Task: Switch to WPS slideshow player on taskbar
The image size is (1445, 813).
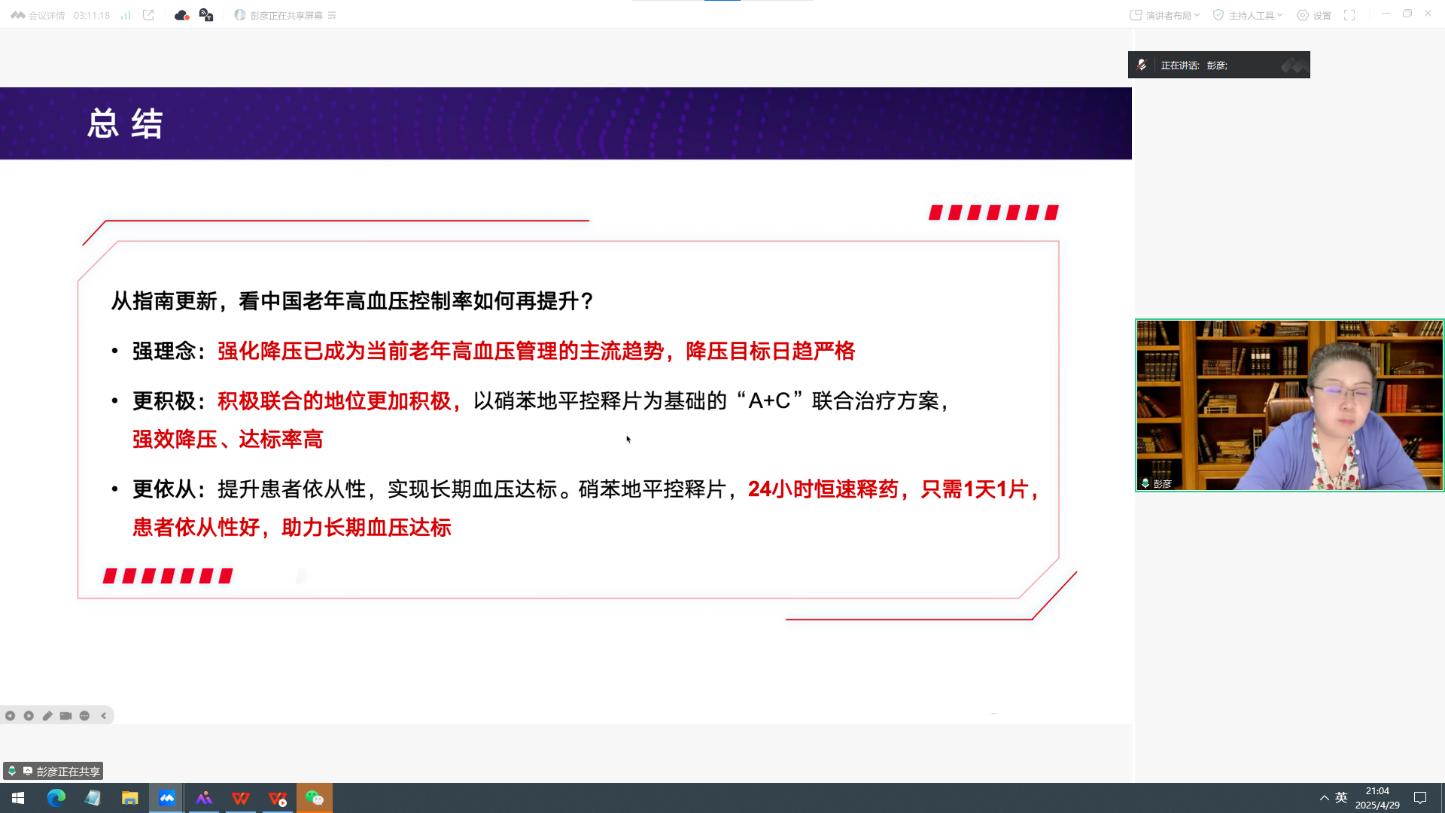Action: pyautogui.click(x=277, y=798)
